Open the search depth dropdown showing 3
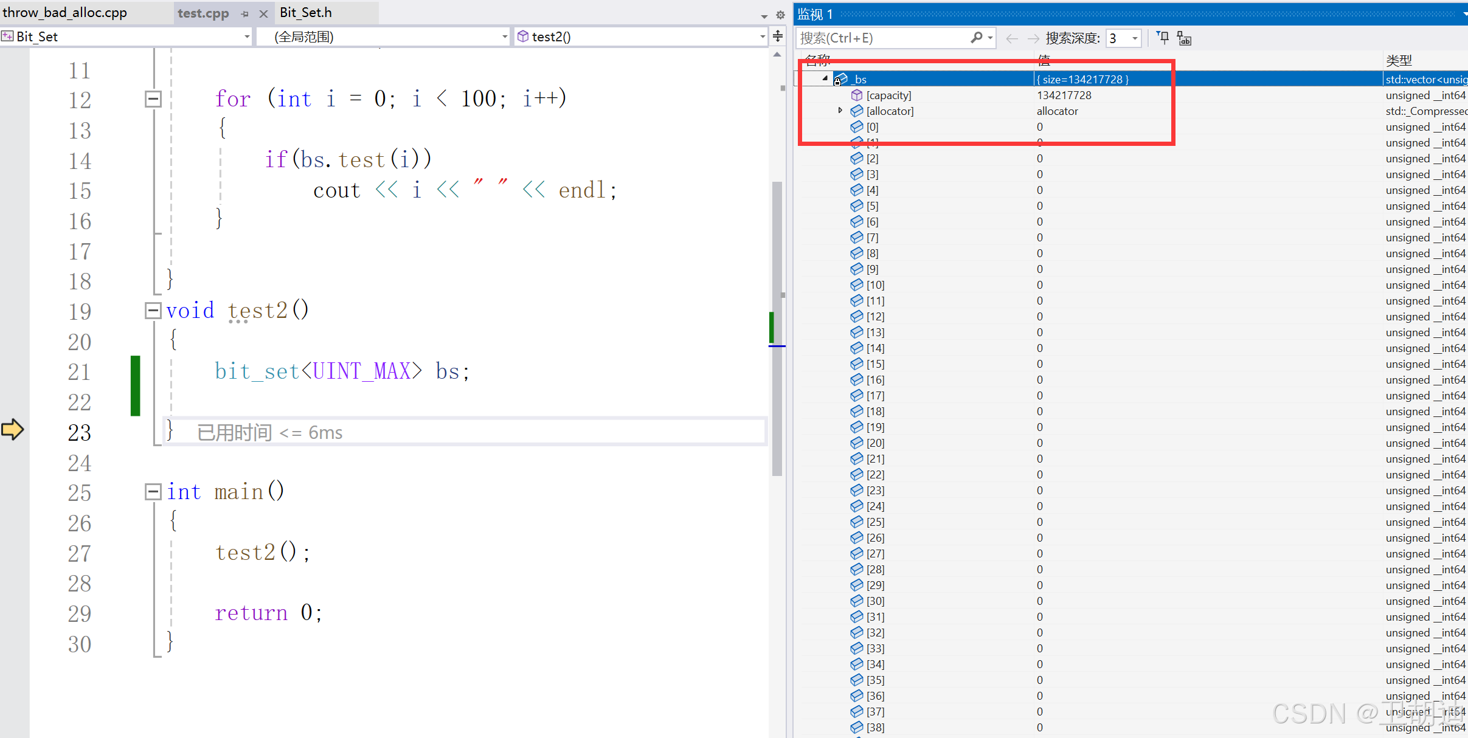Viewport: 1468px width, 738px height. pos(1135,38)
